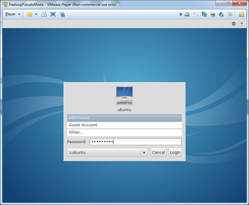
Task: Click the hard disk device icon
Action: [x=187, y=15]
